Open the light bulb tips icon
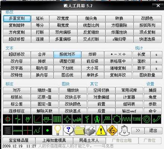This screenshot has height=149, width=164. click(x=58, y=130)
